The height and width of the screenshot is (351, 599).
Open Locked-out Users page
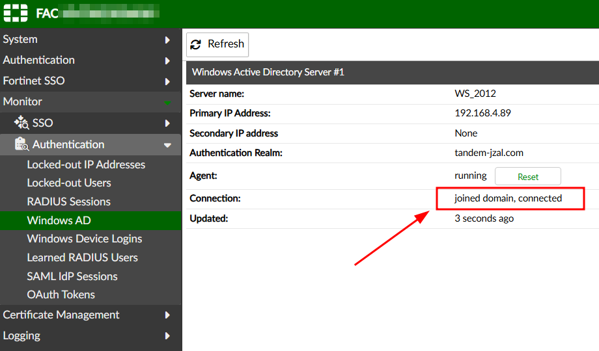(69, 183)
